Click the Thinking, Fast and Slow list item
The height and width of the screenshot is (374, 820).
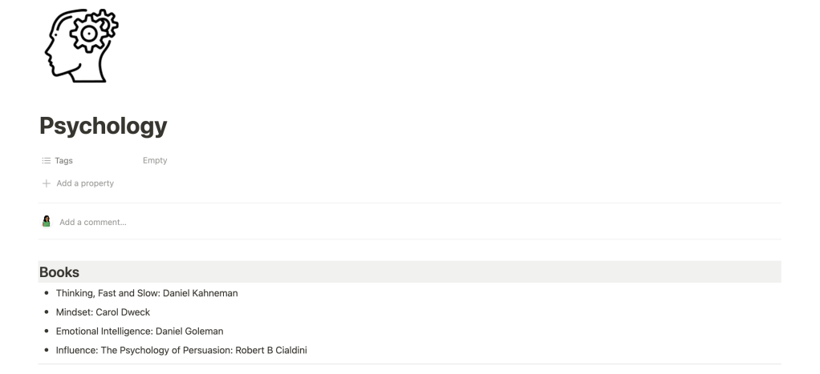147,293
